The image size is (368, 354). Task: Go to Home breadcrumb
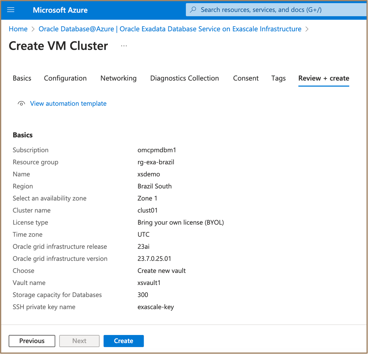point(18,29)
